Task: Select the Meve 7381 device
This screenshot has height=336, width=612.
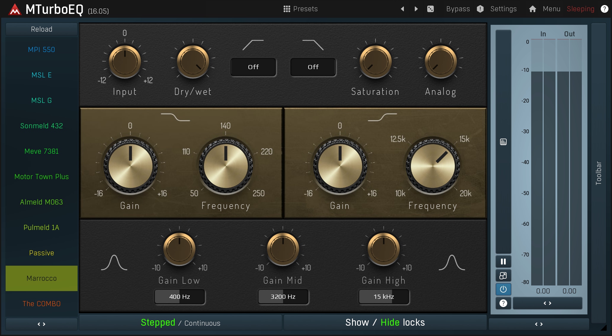Action: (41, 151)
